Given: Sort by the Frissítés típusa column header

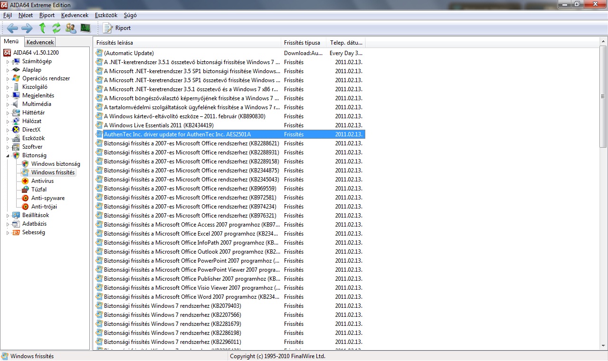Looking at the screenshot, I should click(304, 43).
